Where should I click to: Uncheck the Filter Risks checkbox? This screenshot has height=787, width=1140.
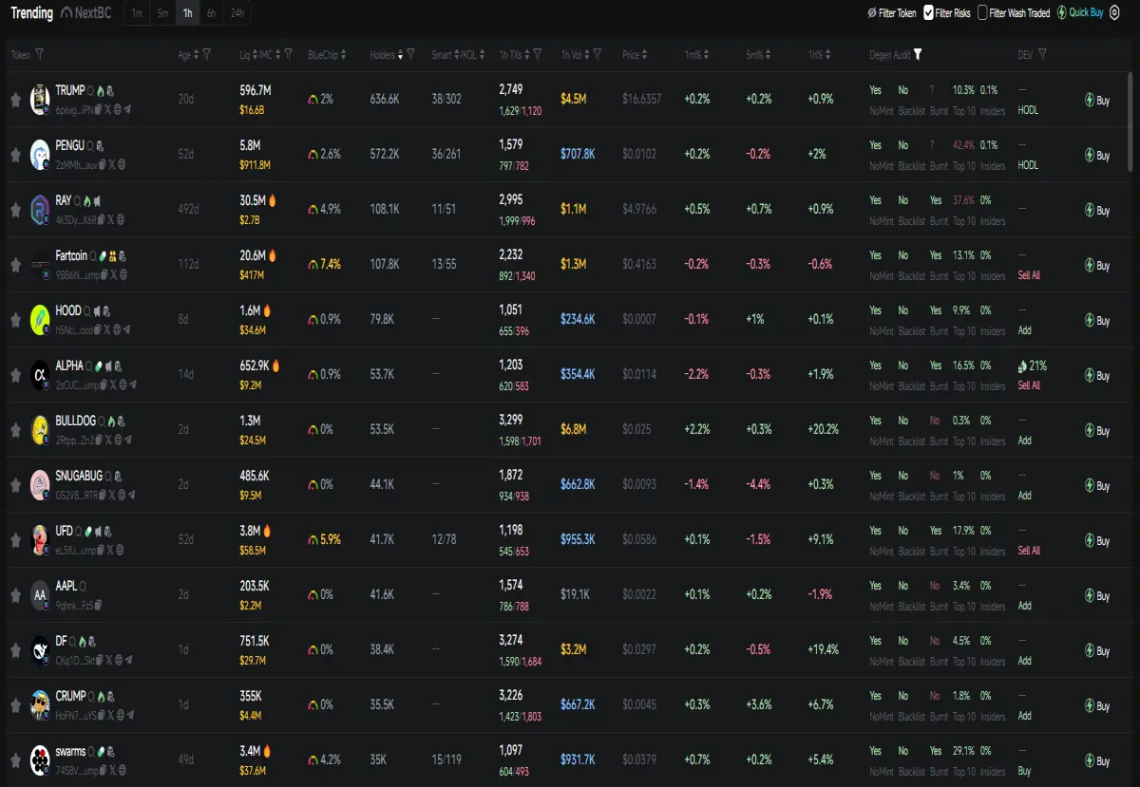click(x=928, y=12)
